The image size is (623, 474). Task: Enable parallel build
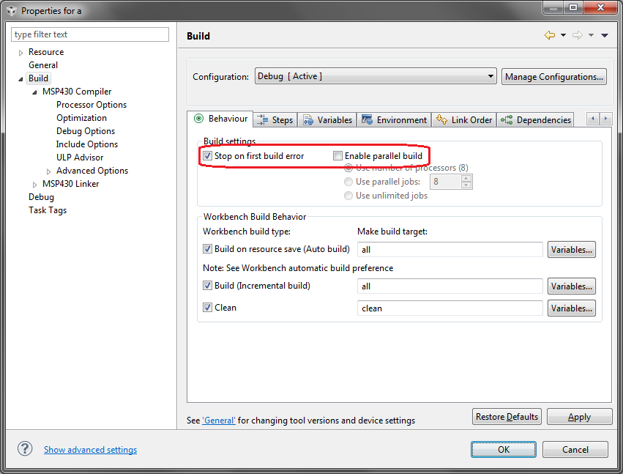pos(337,156)
